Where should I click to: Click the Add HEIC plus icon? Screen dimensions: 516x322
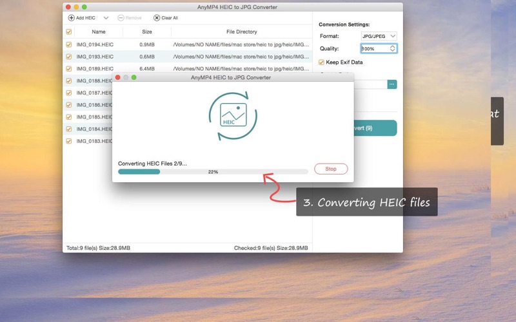[x=71, y=18]
